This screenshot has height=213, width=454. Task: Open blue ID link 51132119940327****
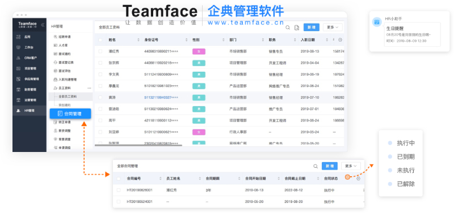tap(161, 97)
